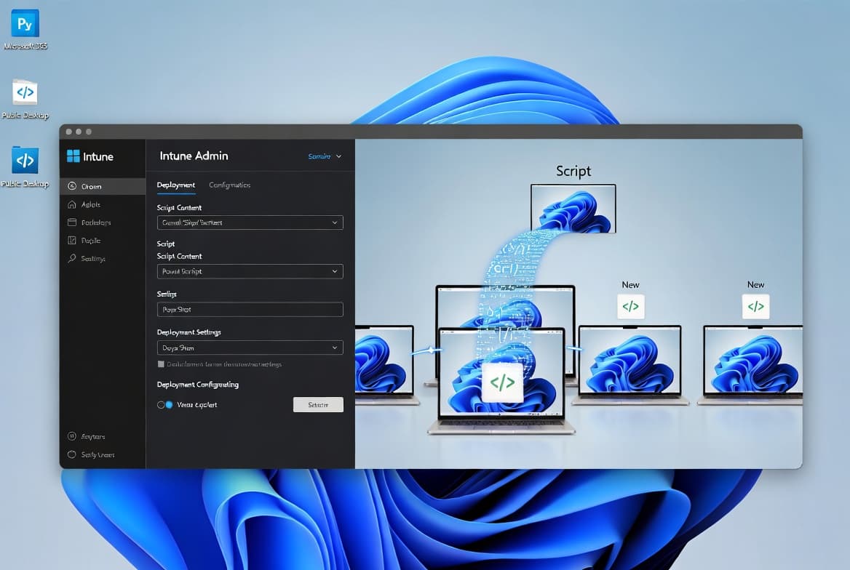The image size is (850, 570).
Task: Select the Script thumbnail at the top
Action: point(573,209)
